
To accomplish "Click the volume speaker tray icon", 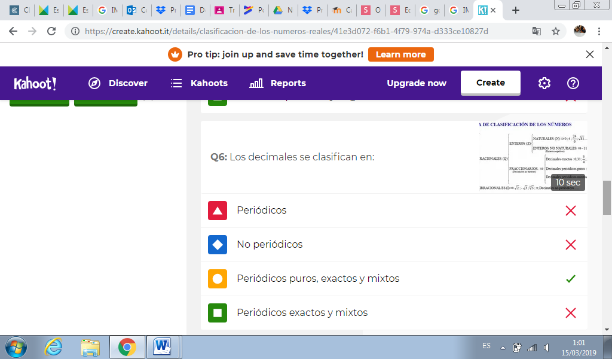I will tap(546, 347).
